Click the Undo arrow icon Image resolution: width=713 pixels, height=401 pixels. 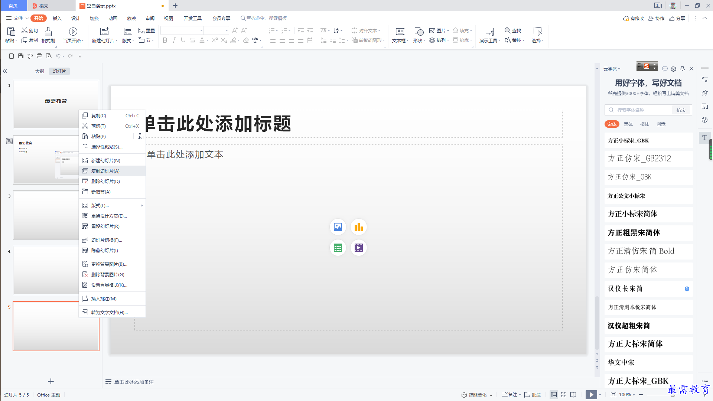click(x=58, y=56)
